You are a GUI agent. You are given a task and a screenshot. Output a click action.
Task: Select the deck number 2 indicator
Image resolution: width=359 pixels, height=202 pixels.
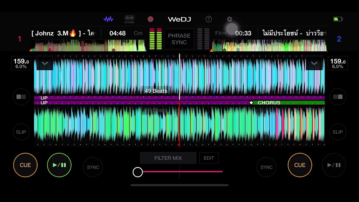pos(339,39)
